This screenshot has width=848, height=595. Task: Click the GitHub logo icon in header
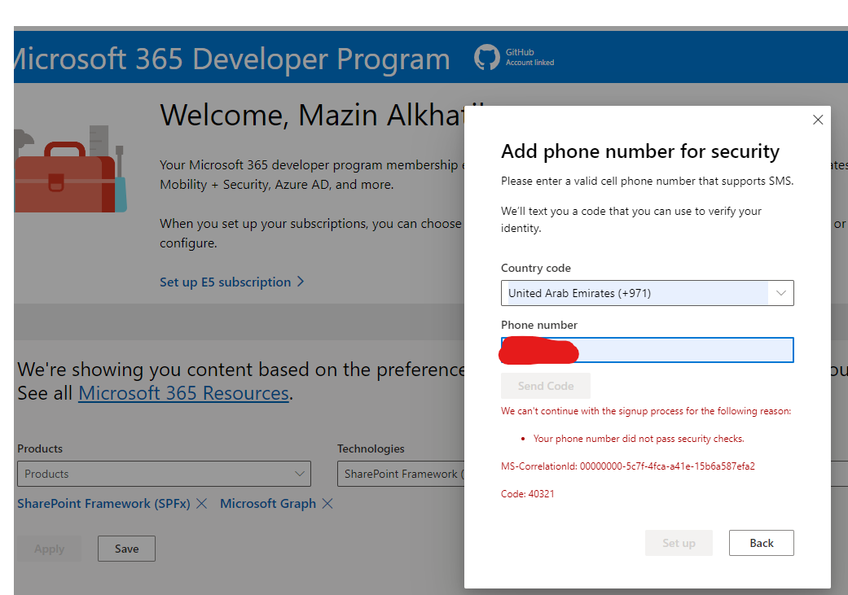point(487,57)
